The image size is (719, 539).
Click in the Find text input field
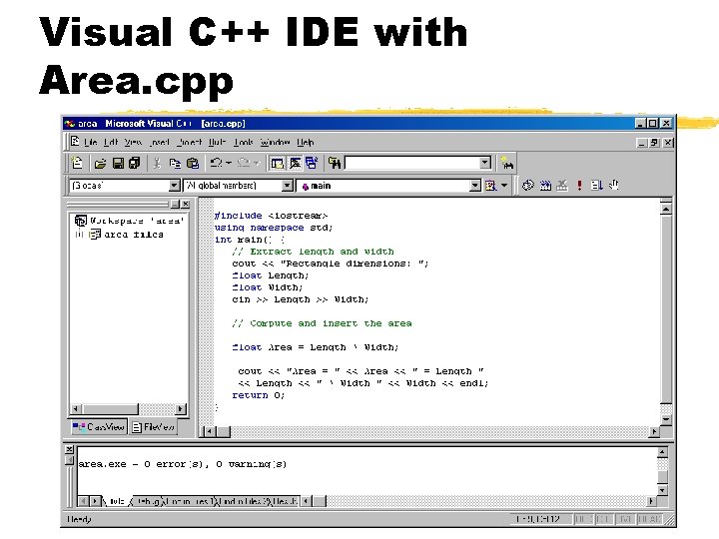412,163
